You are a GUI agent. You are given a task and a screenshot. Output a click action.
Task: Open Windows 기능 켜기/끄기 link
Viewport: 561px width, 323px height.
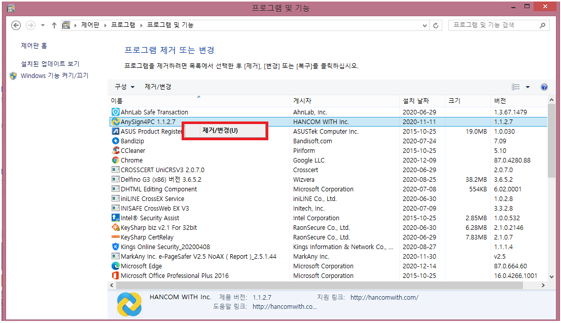click(54, 75)
